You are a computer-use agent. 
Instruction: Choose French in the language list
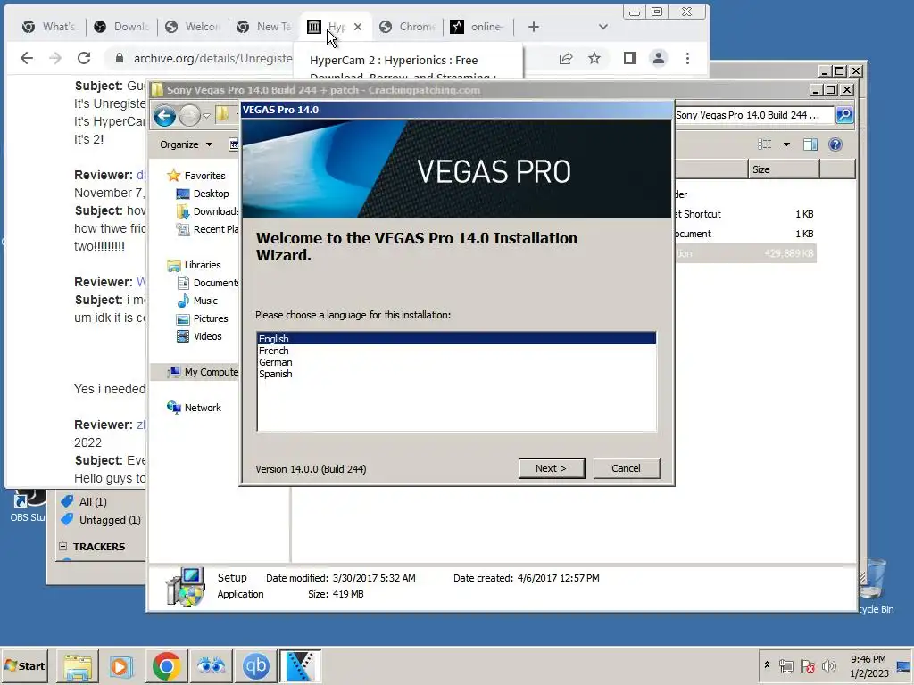pyautogui.click(x=456, y=350)
